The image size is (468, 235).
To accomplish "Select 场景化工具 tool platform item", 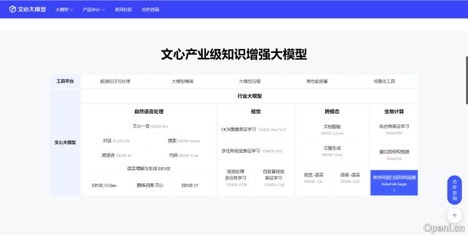I will 384,81.
